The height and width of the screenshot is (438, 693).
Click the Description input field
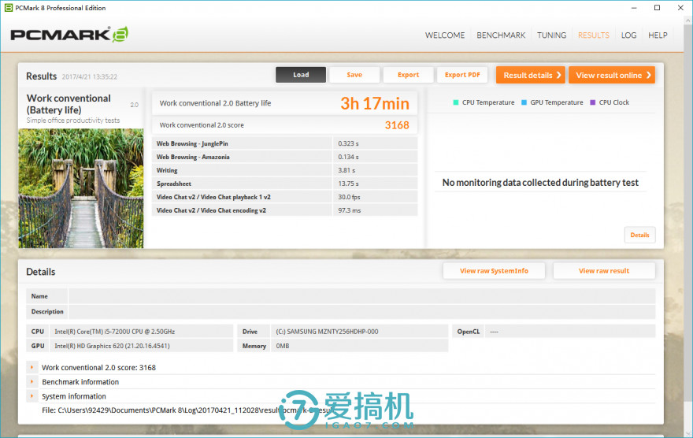coord(361,312)
